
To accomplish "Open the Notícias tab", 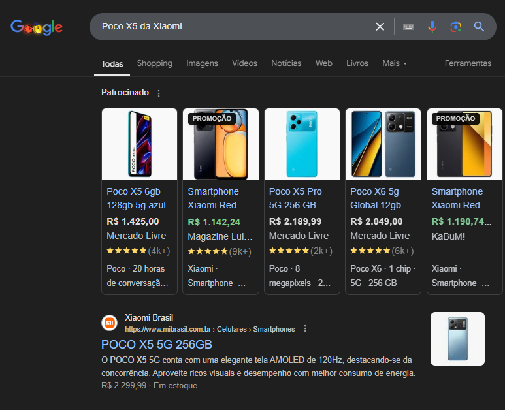I will pyautogui.click(x=286, y=63).
